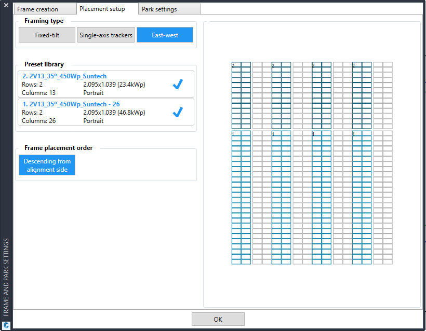Screen dimensions: 426x331
Task: Click Descending from alignment side button
Action: point(47,165)
